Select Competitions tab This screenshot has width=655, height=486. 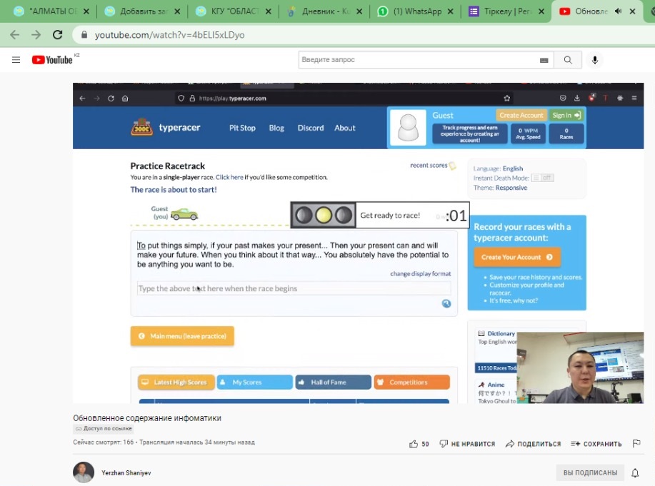(412, 382)
